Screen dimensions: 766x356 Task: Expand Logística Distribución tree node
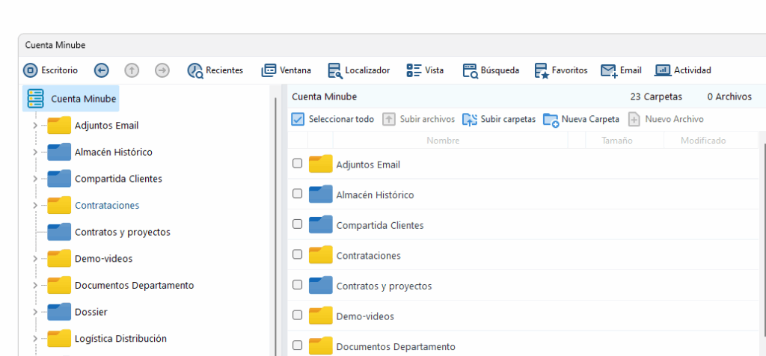(34, 338)
